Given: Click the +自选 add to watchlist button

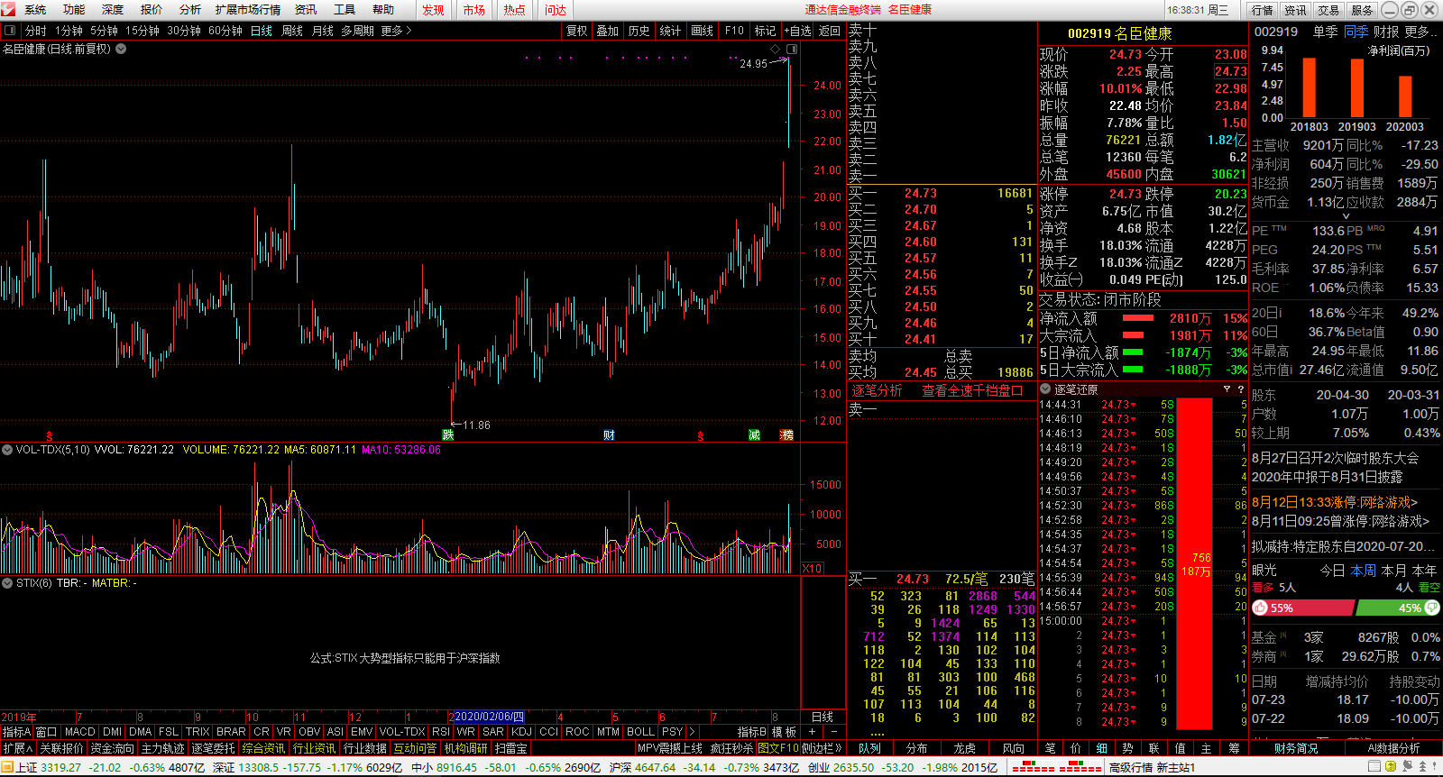Looking at the screenshot, I should [x=797, y=31].
